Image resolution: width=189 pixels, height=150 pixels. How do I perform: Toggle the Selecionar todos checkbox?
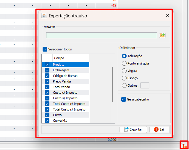tap(45, 49)
